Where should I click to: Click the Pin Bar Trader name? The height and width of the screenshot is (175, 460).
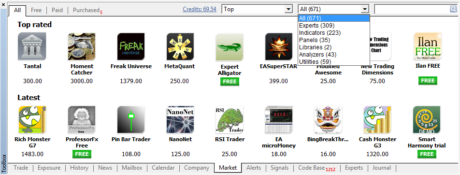pos(131,139)
